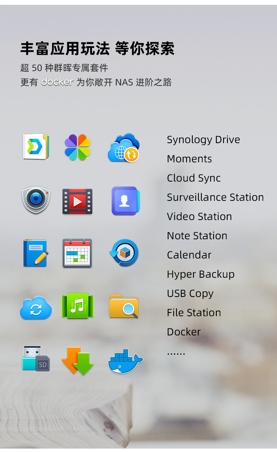Click the 'Calendar' text label
This screenshot has height=453, width=277.
point(189,255)
